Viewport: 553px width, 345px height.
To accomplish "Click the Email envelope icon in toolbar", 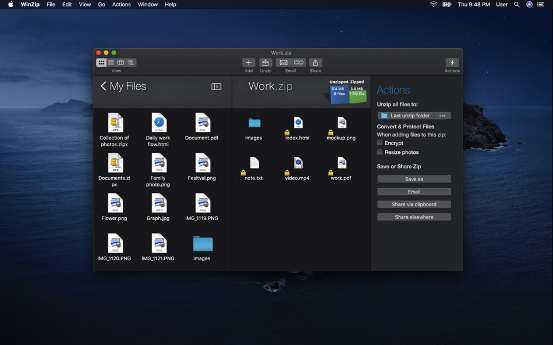I will [283, 63].
